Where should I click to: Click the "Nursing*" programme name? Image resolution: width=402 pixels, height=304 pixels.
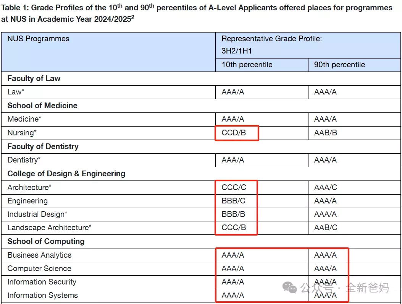coord(22,133)
